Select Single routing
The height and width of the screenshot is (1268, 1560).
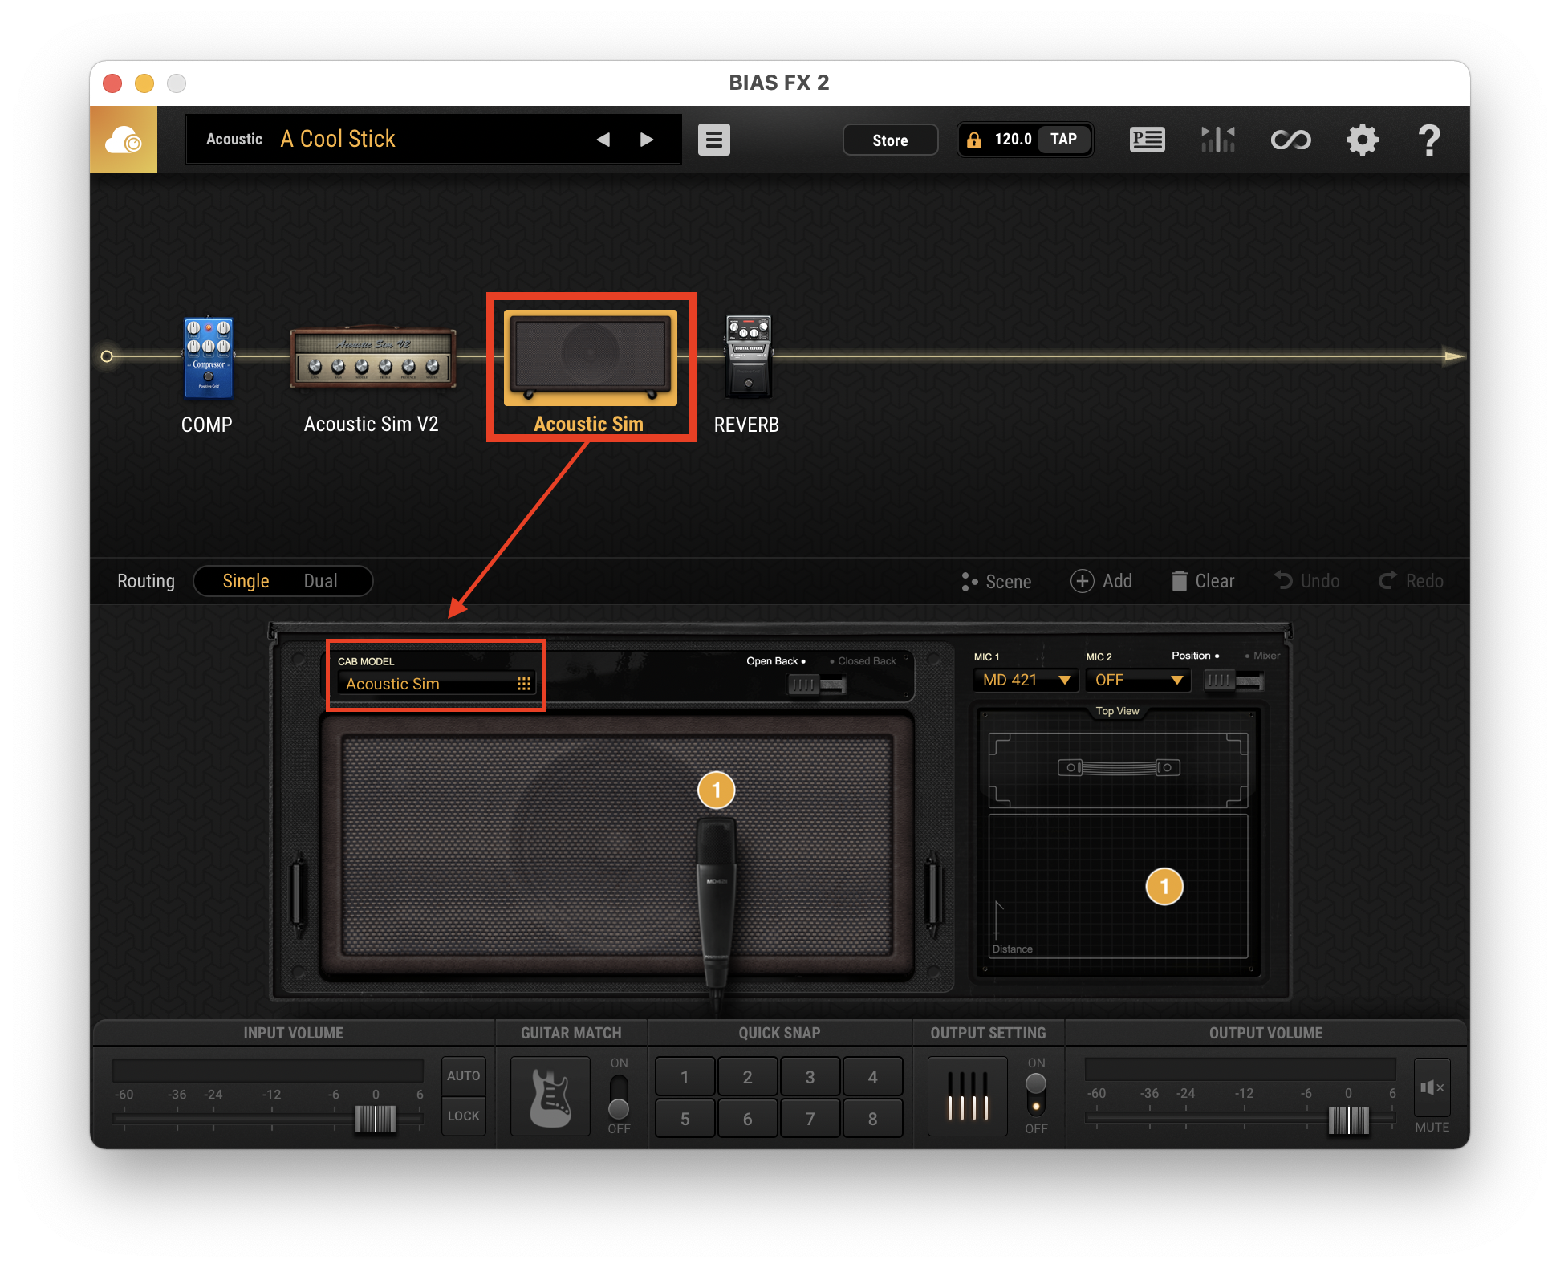(246, 581)
